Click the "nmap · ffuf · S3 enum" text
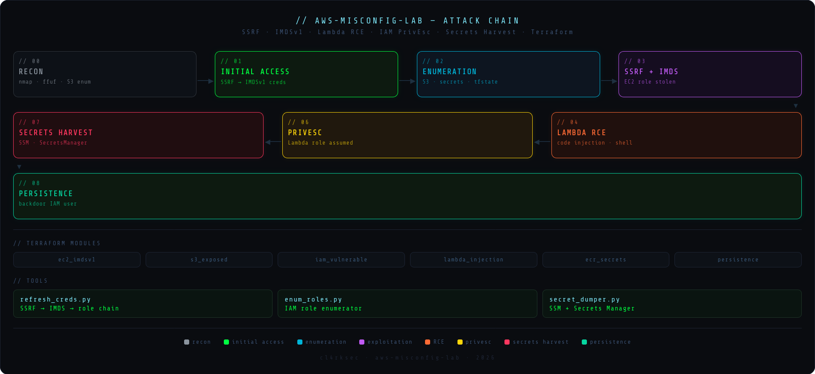Viewport: 815px width, 374px height. tap(55, 81)
